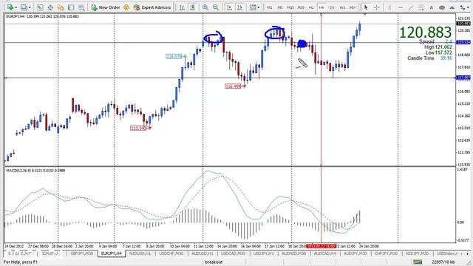The image size is (473, 266).
Task: Select the Crosshair tool
Action: point(376,7)
